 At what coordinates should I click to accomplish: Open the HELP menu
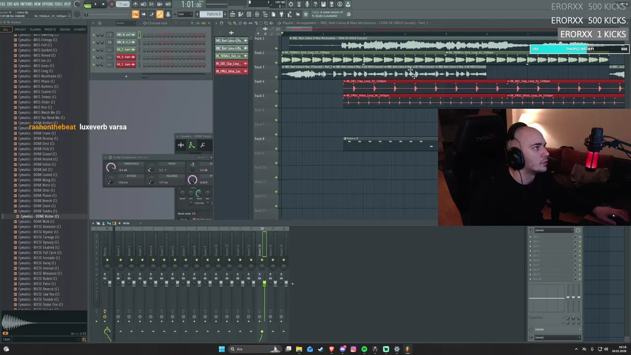(x=68, y=4)
